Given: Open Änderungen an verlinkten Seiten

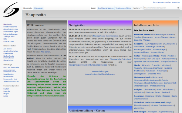Looking at the screenshot, I should pos(10,71).
